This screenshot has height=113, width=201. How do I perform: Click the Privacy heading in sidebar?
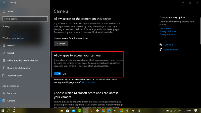tap(6, 26)
